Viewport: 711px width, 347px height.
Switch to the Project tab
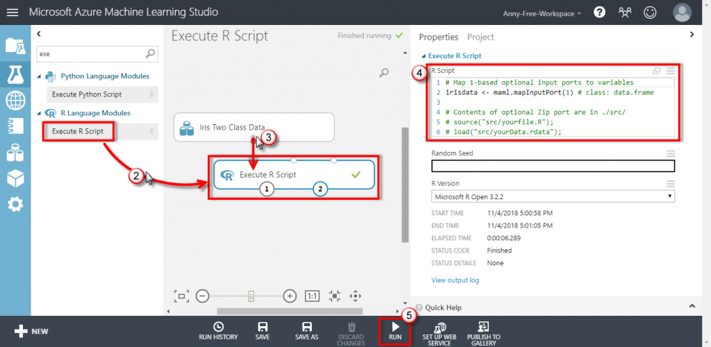coord(480,37)
